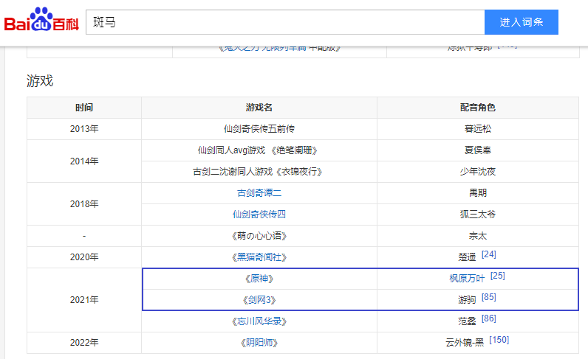The height and width of the screenshot is (359, 588).
Task: Open the 仙剑奇侠传四 game link
Action: point(259,214)
